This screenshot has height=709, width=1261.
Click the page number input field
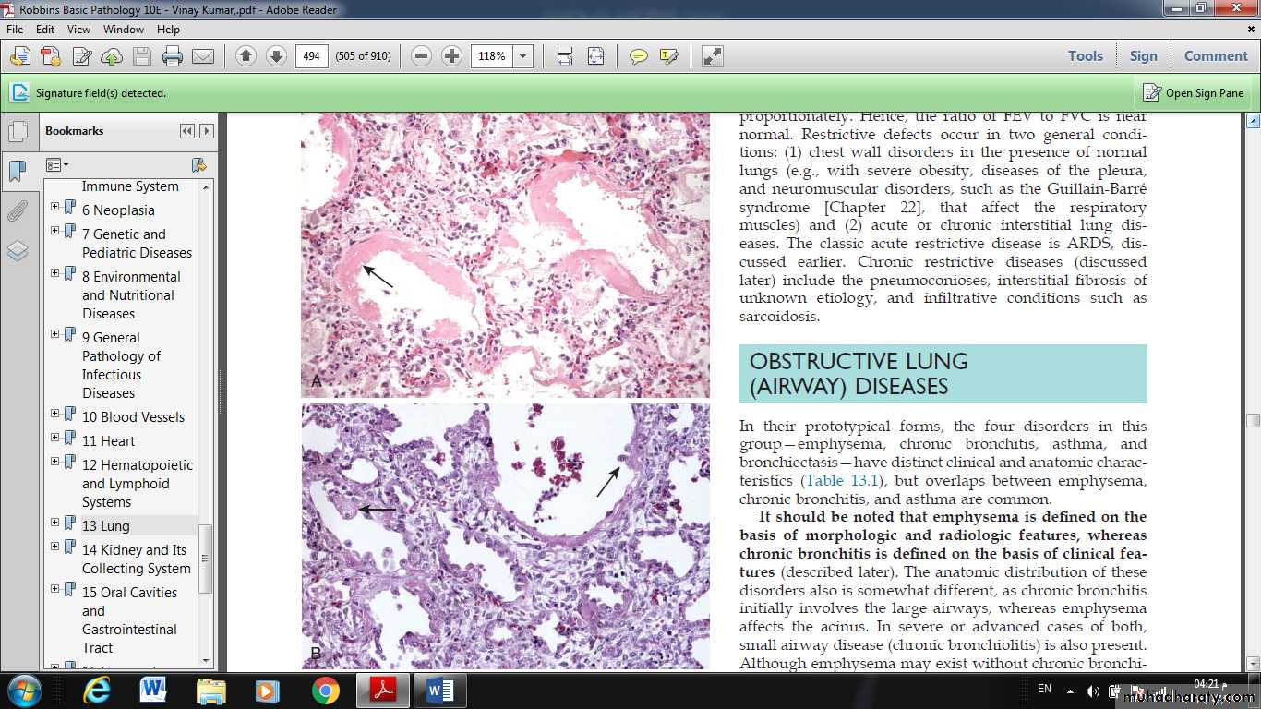(x=312, y=56)
